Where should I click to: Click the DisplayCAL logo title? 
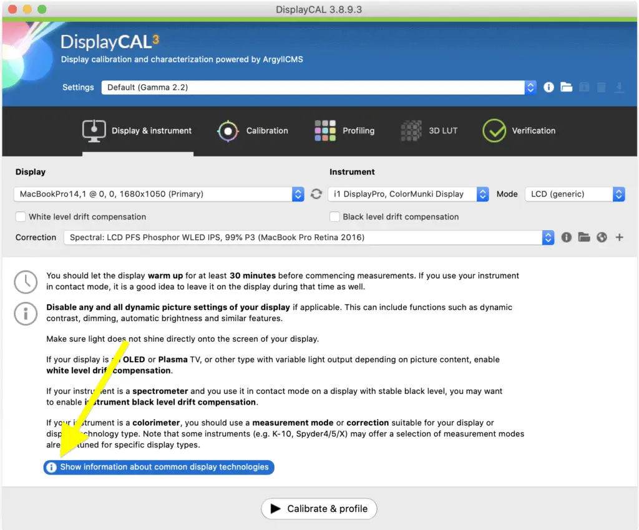[110, 42]
